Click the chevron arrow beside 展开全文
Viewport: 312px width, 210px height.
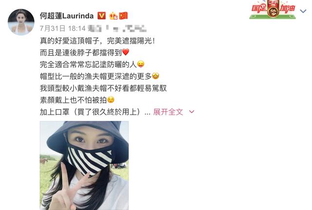[x=192, y=112]
